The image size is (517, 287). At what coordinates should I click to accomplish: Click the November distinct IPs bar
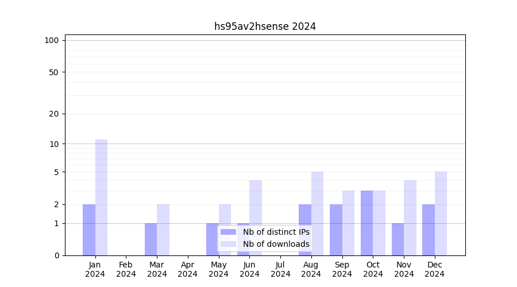tap(398, 239)
